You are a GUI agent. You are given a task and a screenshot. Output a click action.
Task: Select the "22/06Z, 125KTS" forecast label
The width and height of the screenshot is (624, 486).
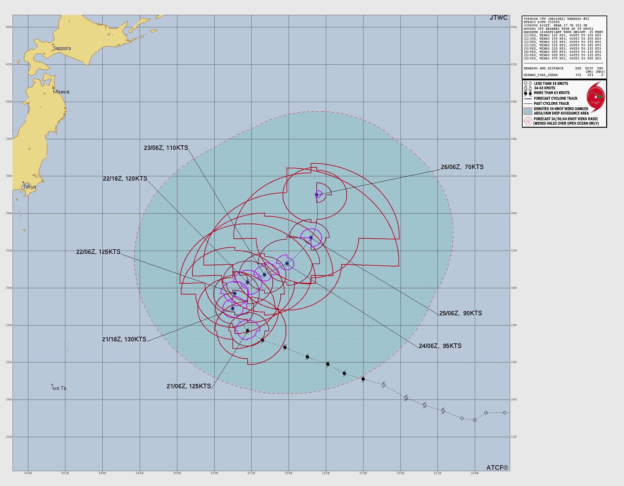[x=98, y=252]
